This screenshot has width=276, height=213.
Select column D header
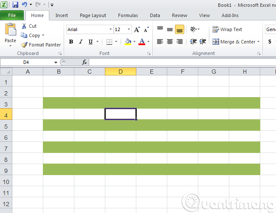coord(121,72)
